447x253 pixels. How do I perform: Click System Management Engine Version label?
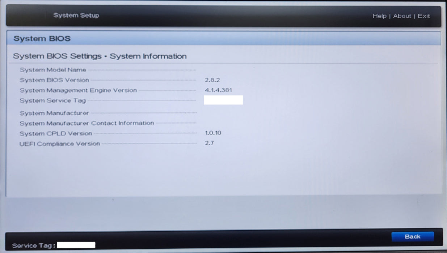[x=78, y=90]
